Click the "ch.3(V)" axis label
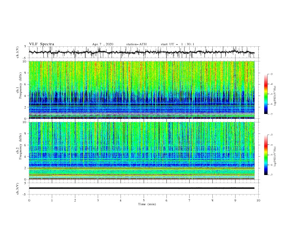Image resolution: width=291 pixels, height=225 pixels. tap(18, 189)
